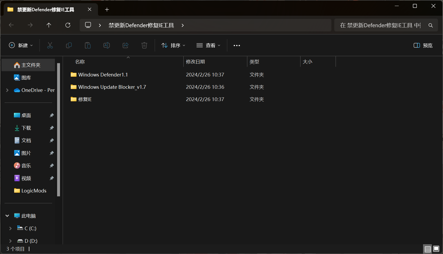
Task: Refresh the current folder view
Action: [x=68, y=25]
